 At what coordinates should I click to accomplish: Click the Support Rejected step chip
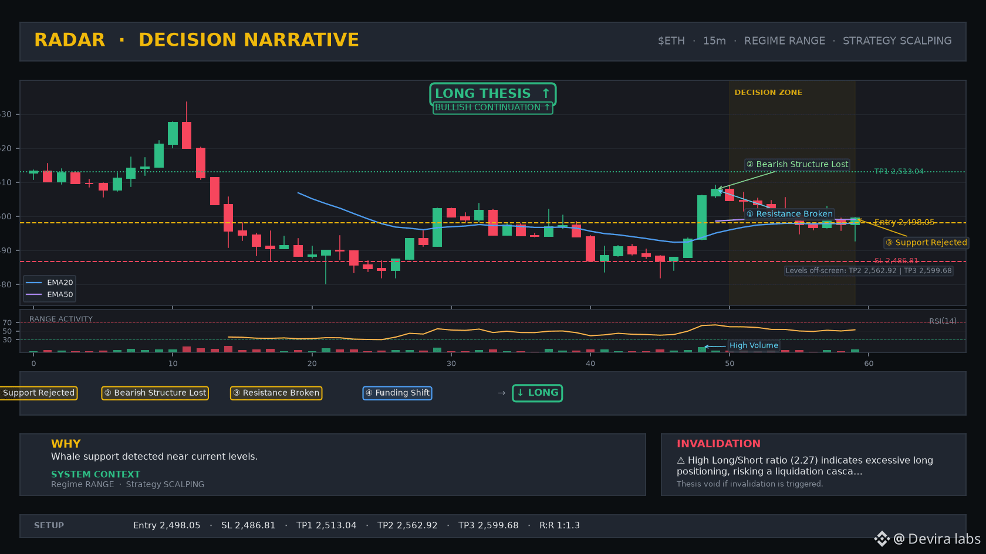[38, 393]
